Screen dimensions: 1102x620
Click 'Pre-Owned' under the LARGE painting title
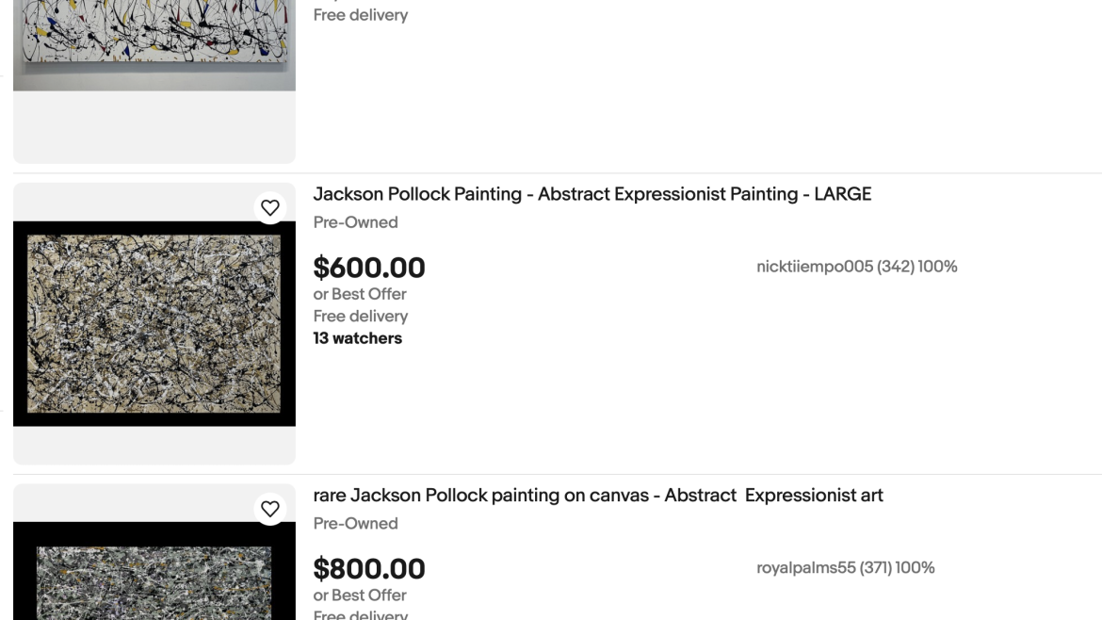point(356,222)
